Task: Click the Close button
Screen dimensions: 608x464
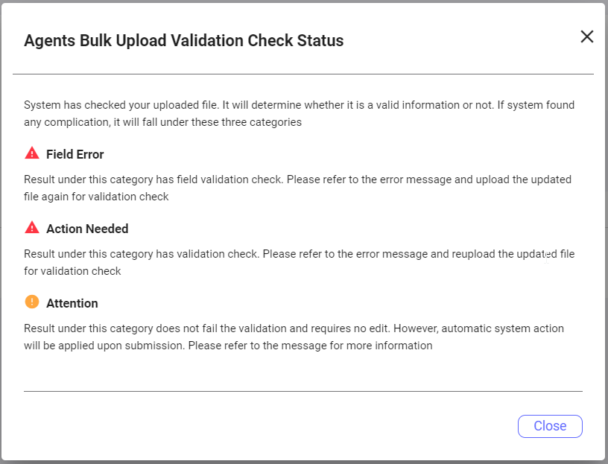Action: (550, 426)
